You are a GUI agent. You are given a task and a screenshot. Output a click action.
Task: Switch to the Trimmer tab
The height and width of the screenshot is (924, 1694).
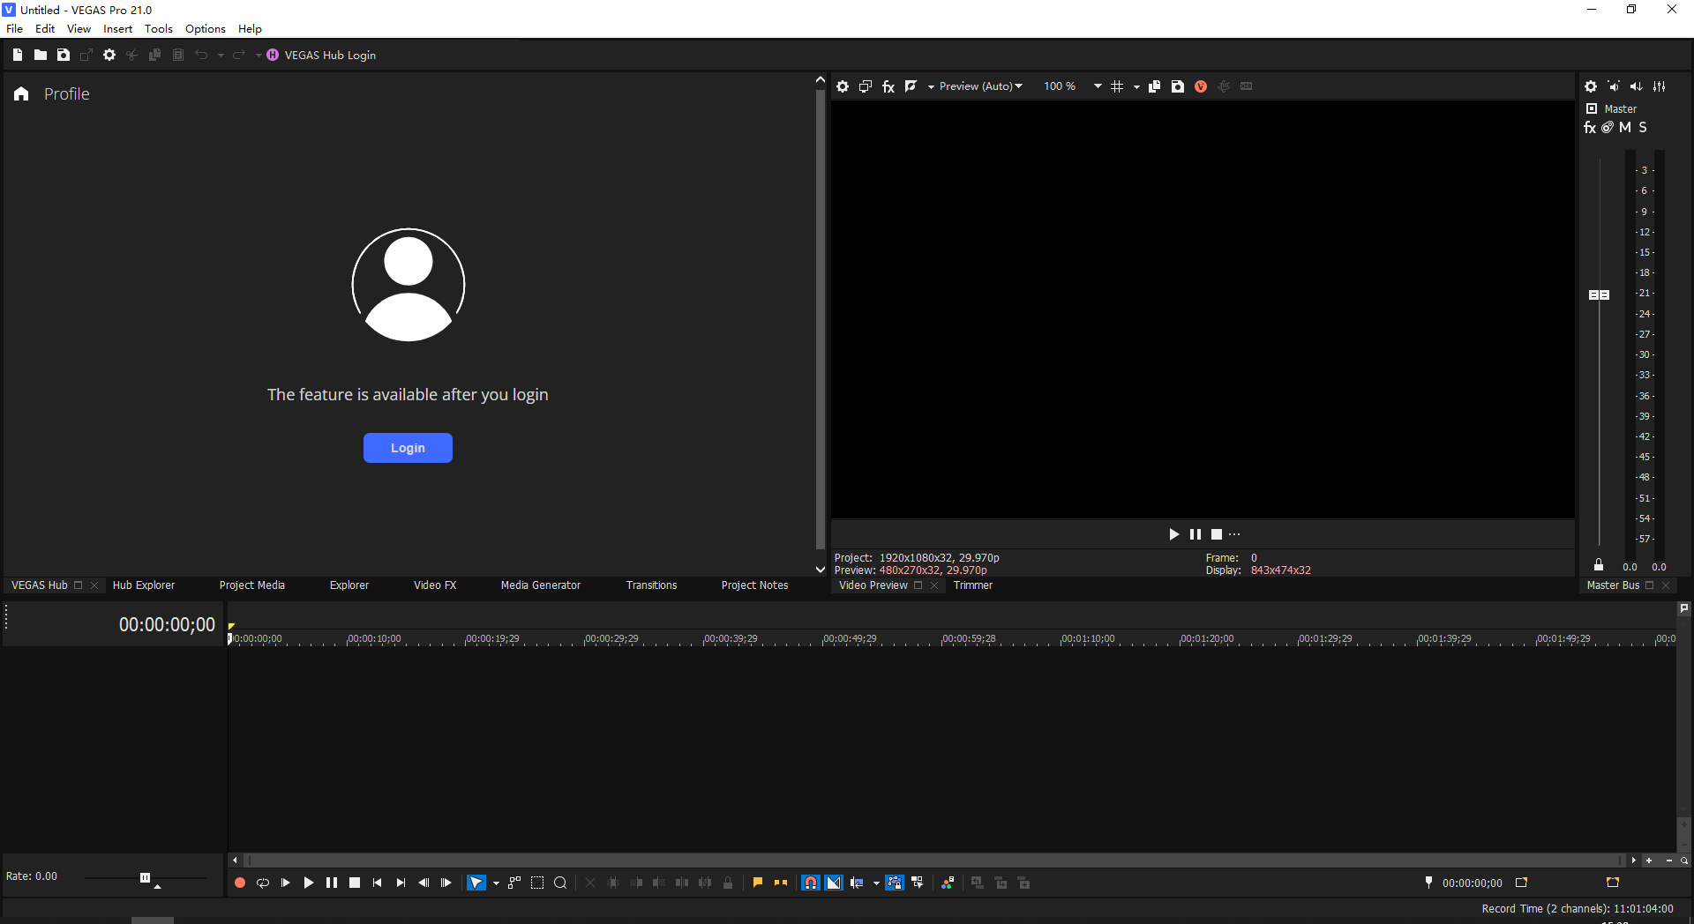point(973,585)
